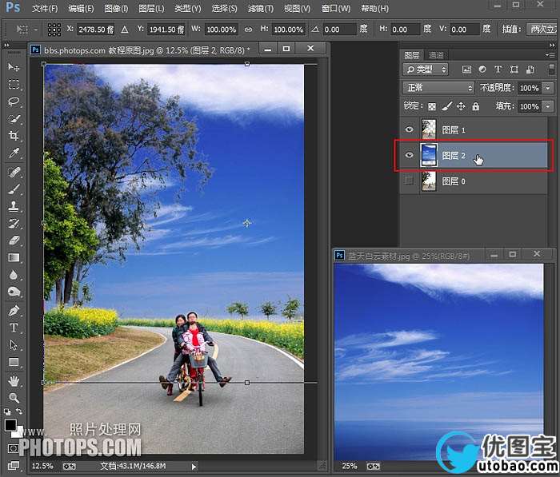Image resolution: width=560 pixels, height=477 pixels.
Task: Click the reference point locator grid
Action: coord(54,30)
